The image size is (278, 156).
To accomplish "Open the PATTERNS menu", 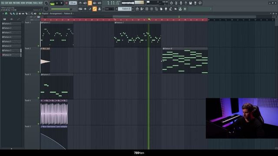I will (x=17, y=3).
